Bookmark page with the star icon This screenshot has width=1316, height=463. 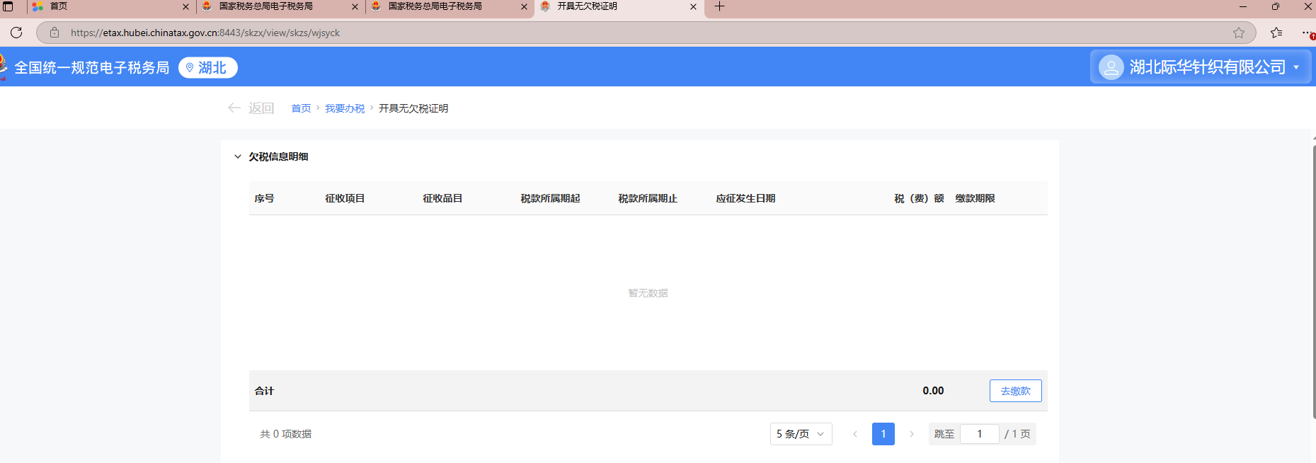click(1238, 33)
